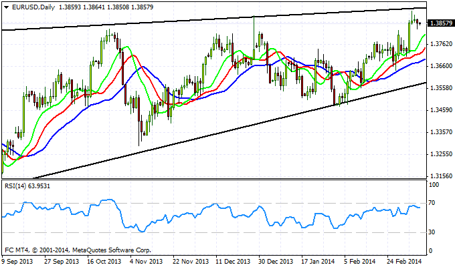Select the RSI scale value 70
The height and width of the screenshot is (267, 455).
pos(432,203)
